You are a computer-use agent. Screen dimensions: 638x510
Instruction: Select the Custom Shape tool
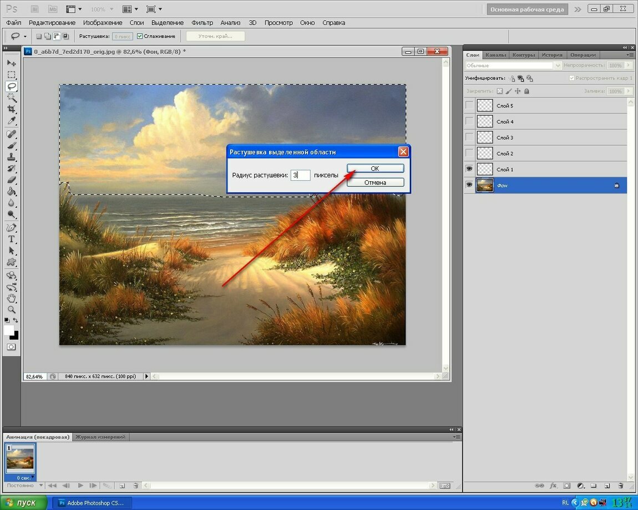(12, 262)
